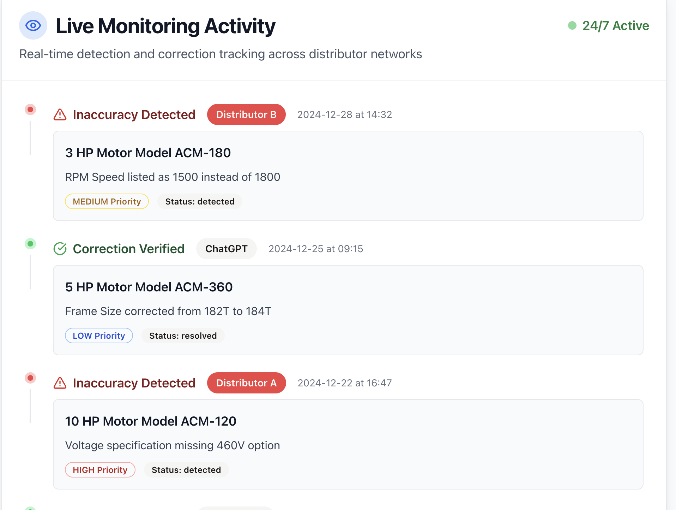This screenshot has width=676, height=510.
Task: Click the Distributor A badge
Action: click(246, 383)
